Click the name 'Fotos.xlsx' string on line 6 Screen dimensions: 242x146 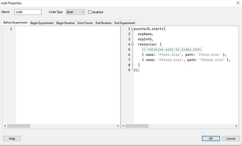click(x=169, y=55)
